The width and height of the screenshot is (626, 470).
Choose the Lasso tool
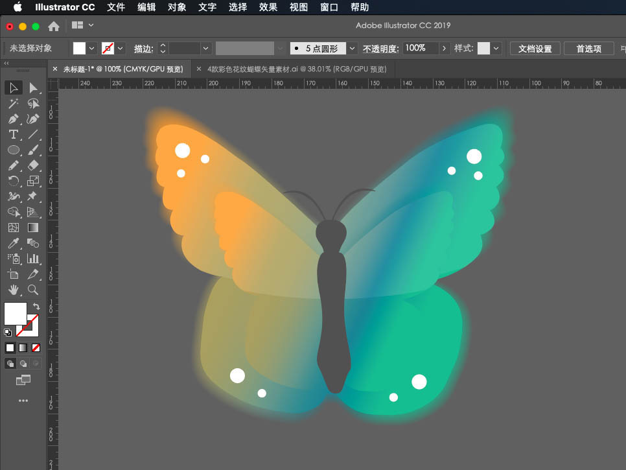click(x=33, y=104)
